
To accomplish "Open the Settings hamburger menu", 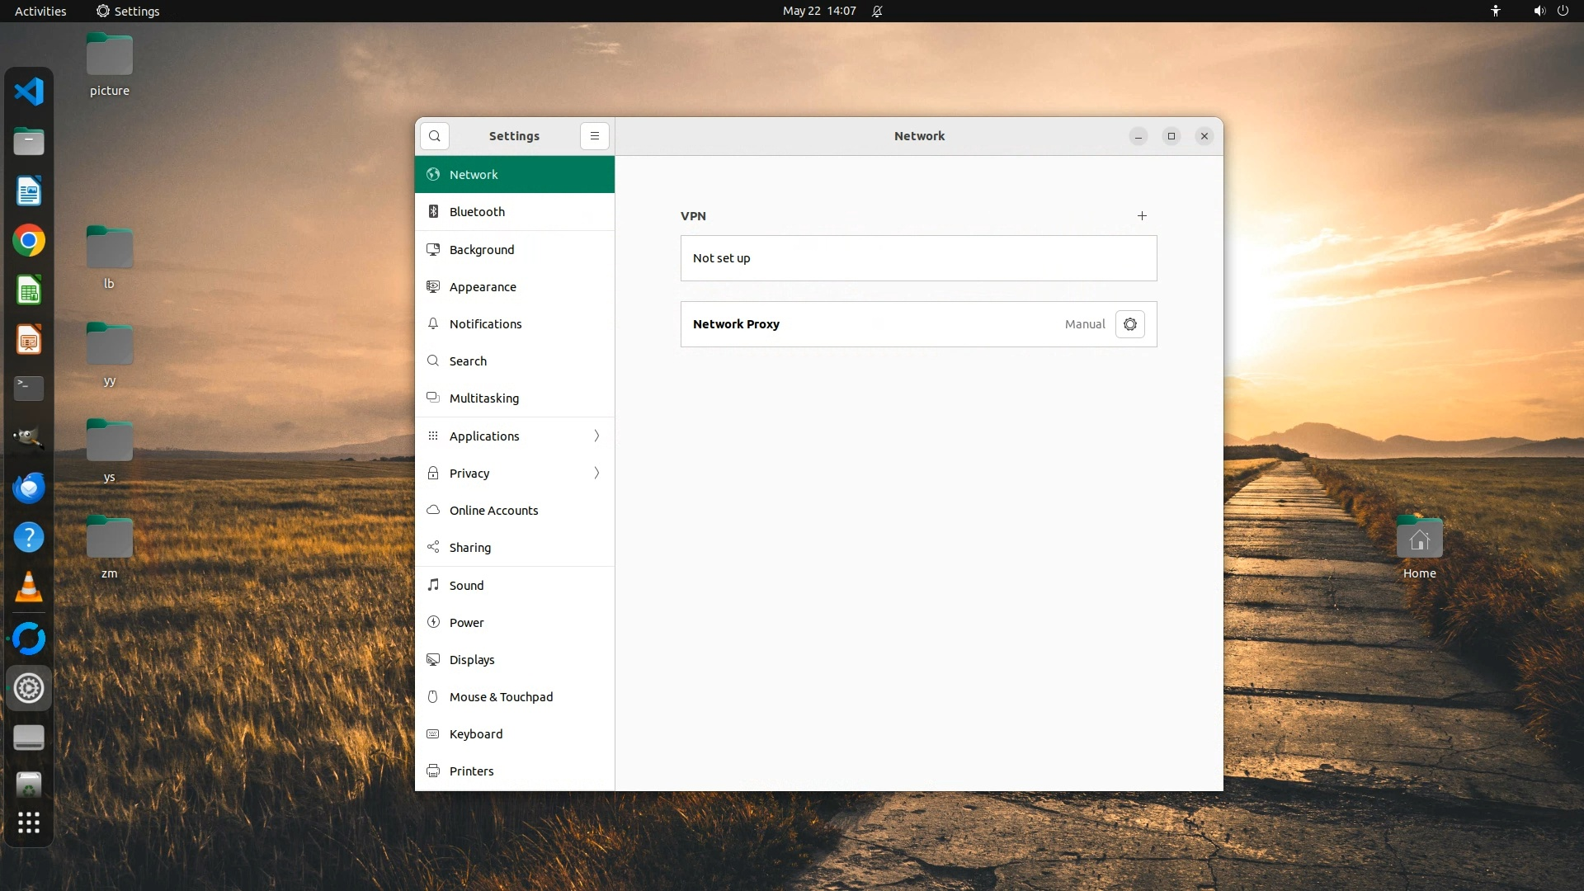I will tap(594, 136).
